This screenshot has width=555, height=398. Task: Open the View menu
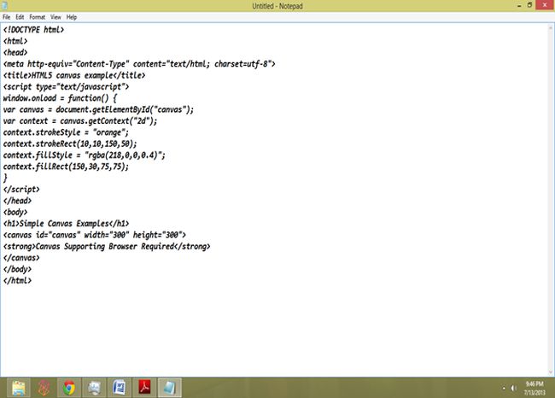point(55,17)
